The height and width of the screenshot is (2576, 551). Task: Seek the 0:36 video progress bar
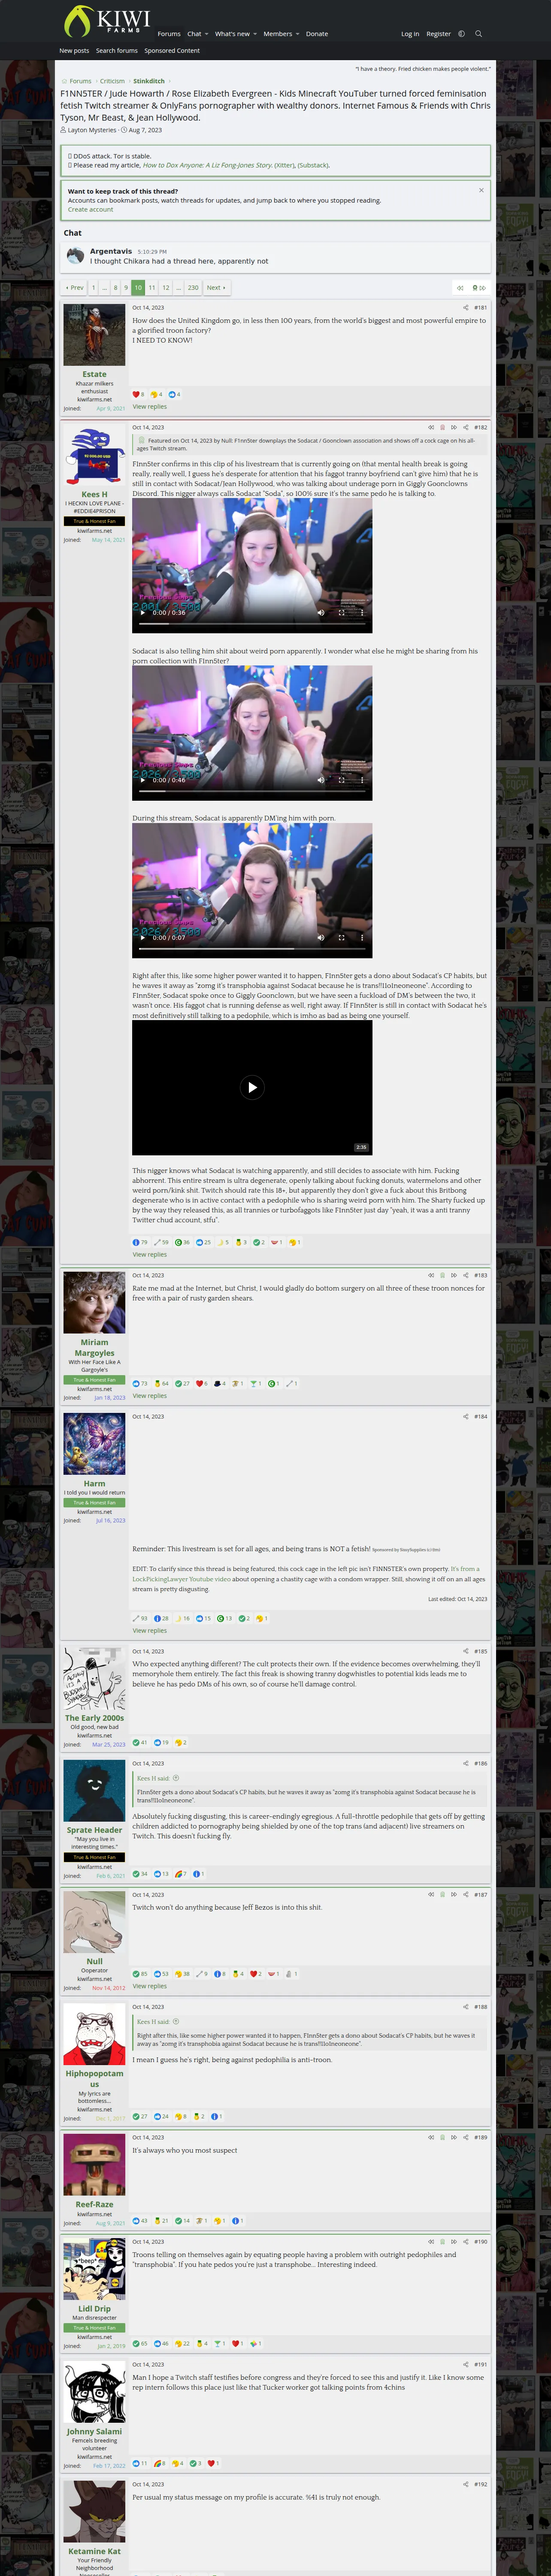pyautogui.click(x=252, y=623)
